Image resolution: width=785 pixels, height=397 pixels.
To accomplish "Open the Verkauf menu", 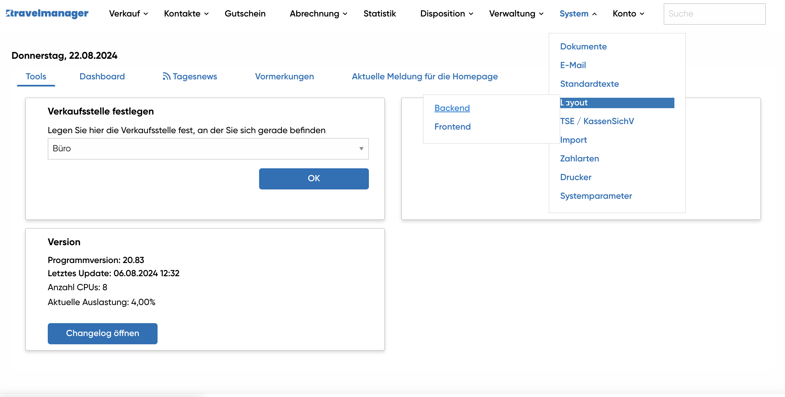I will point(128,14).
